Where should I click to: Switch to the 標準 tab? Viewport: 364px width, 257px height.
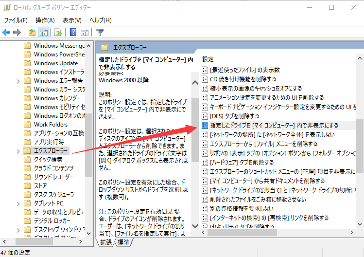(x=123, y=242)
